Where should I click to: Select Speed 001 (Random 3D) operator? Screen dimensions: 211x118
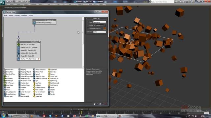[29, 50]
